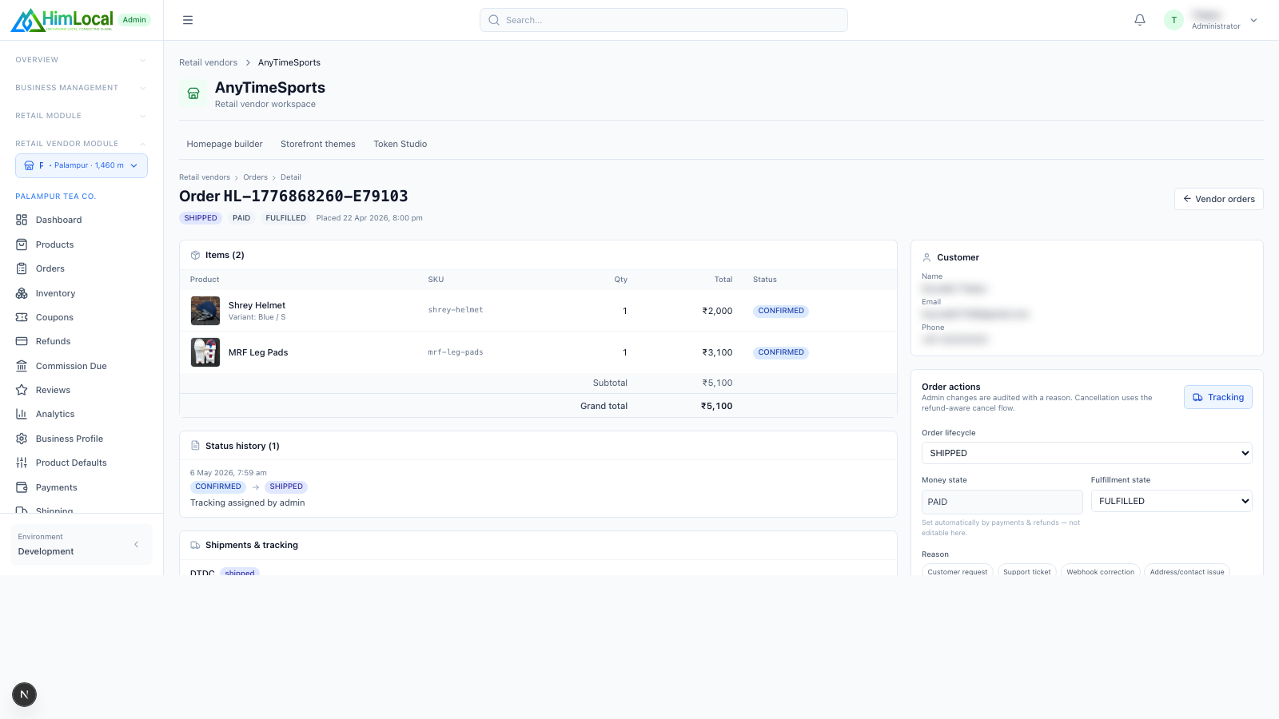Click the shrey-helmet SKU cell
This screenshot has height=719, width=1279.
456,310
